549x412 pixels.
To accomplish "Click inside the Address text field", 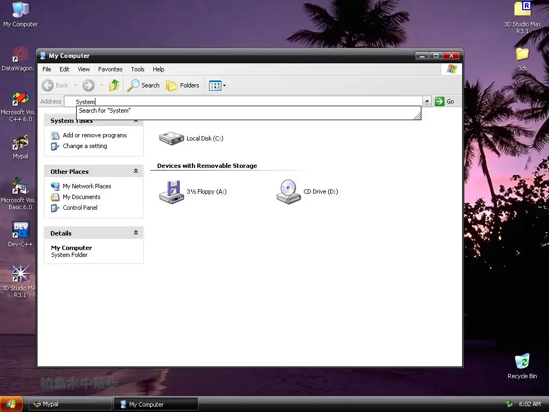I will point(243,101).
